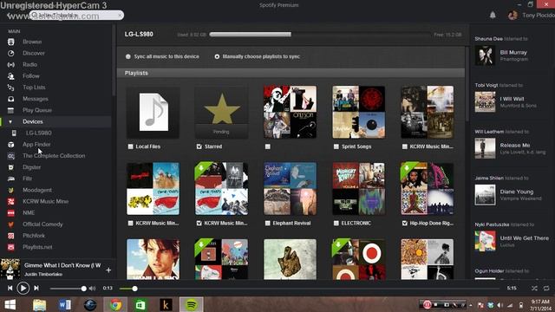Click Until We Get There in feed
Viewport: 555px width, 312px height.
coord(524,238)
